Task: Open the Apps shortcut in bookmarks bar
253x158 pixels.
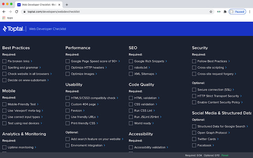Action: coord(8,18)
